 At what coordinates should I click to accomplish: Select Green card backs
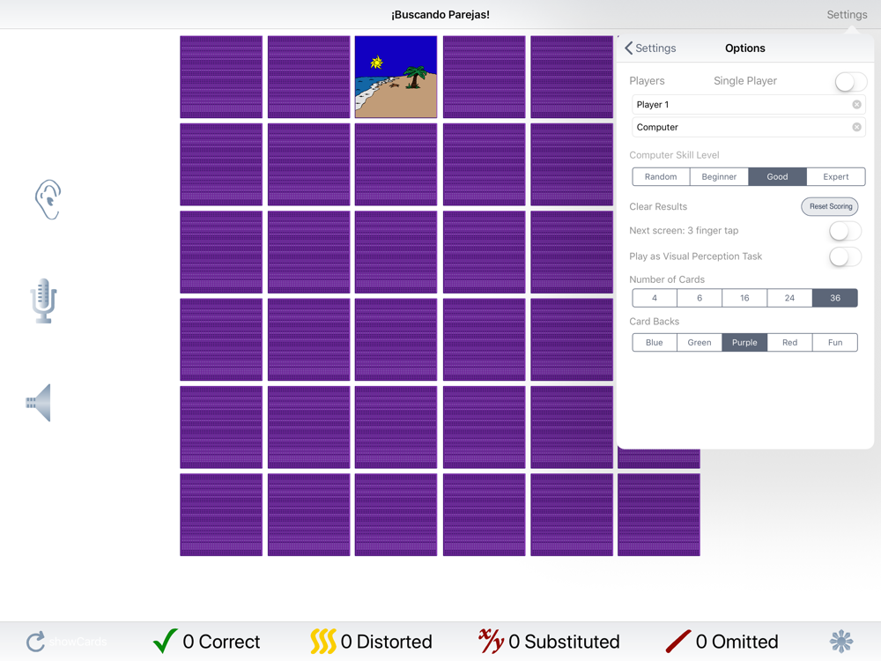click(x=700, y=342)
